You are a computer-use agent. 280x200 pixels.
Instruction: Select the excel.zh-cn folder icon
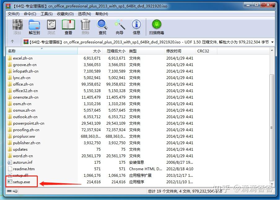pyautogui.click(x=10, y=58)
